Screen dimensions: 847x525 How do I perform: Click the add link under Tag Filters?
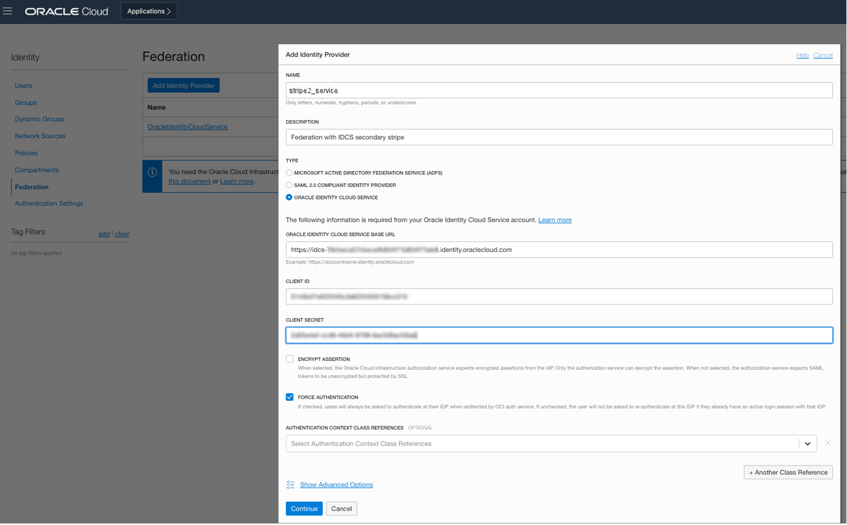click(x=104, y=234)
